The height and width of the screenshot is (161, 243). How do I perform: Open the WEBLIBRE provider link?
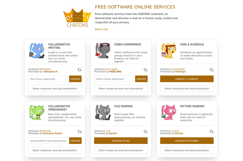[x=115, y=72]
